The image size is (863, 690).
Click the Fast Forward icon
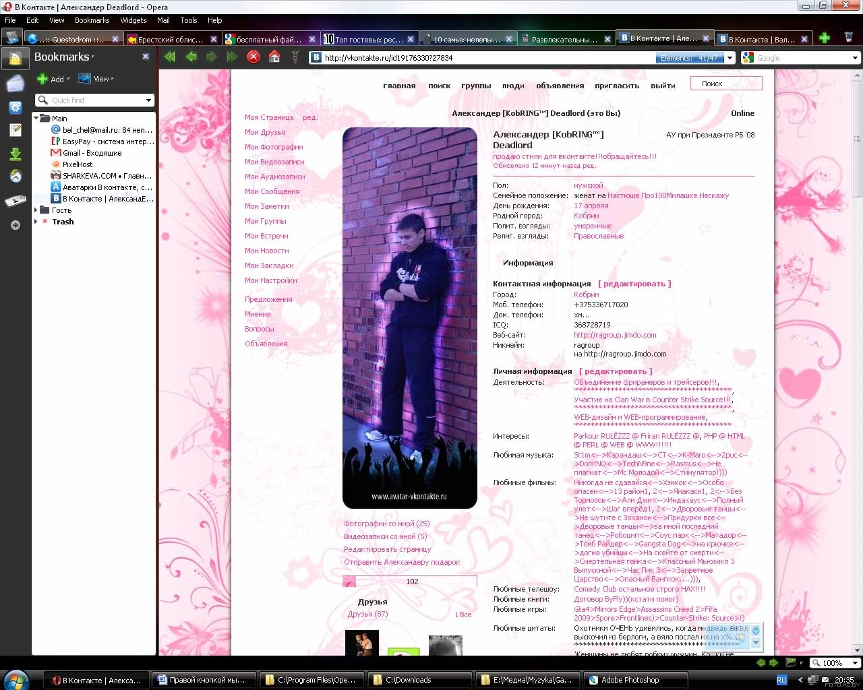(232, 57)
